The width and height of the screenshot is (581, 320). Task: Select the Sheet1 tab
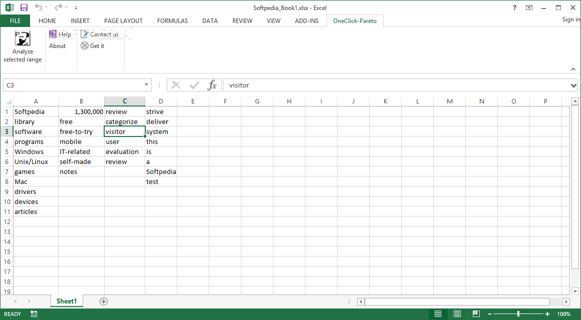66,301
